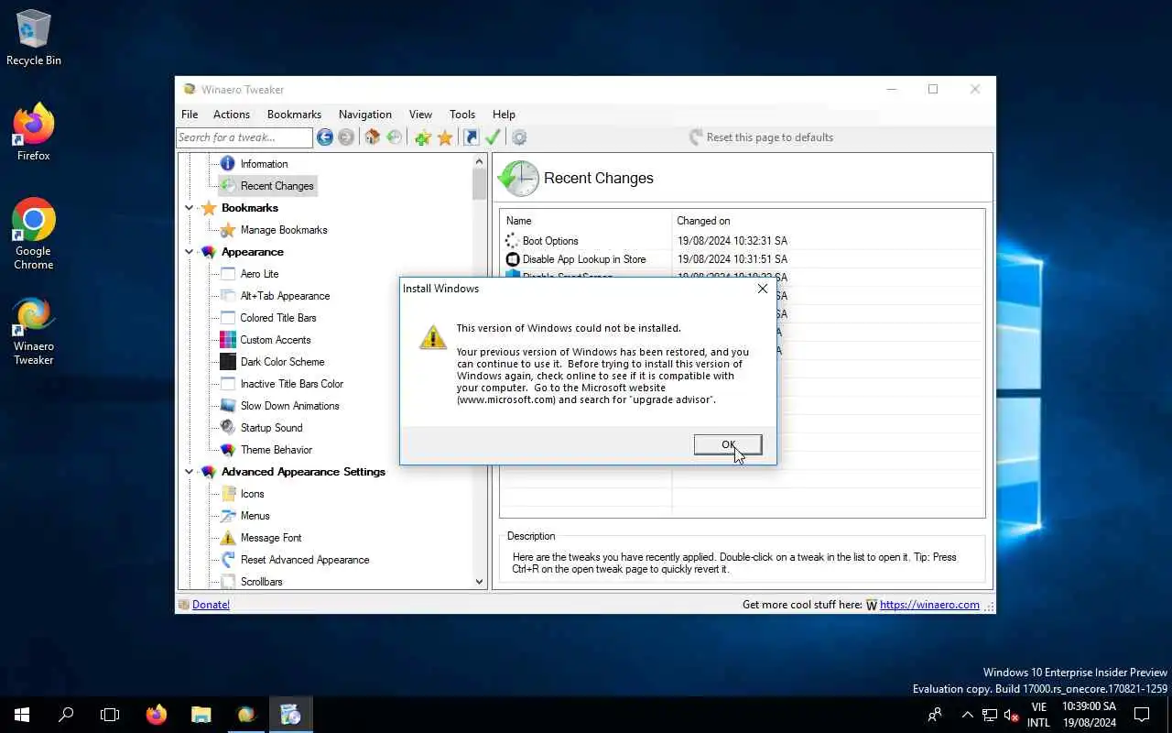Open Task View from the taskbar
Image resolution: width=1172 pixels, height=733 pixels.
110,715
